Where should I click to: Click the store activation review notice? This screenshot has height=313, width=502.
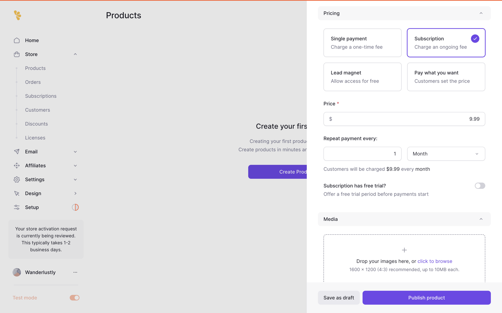46,239
